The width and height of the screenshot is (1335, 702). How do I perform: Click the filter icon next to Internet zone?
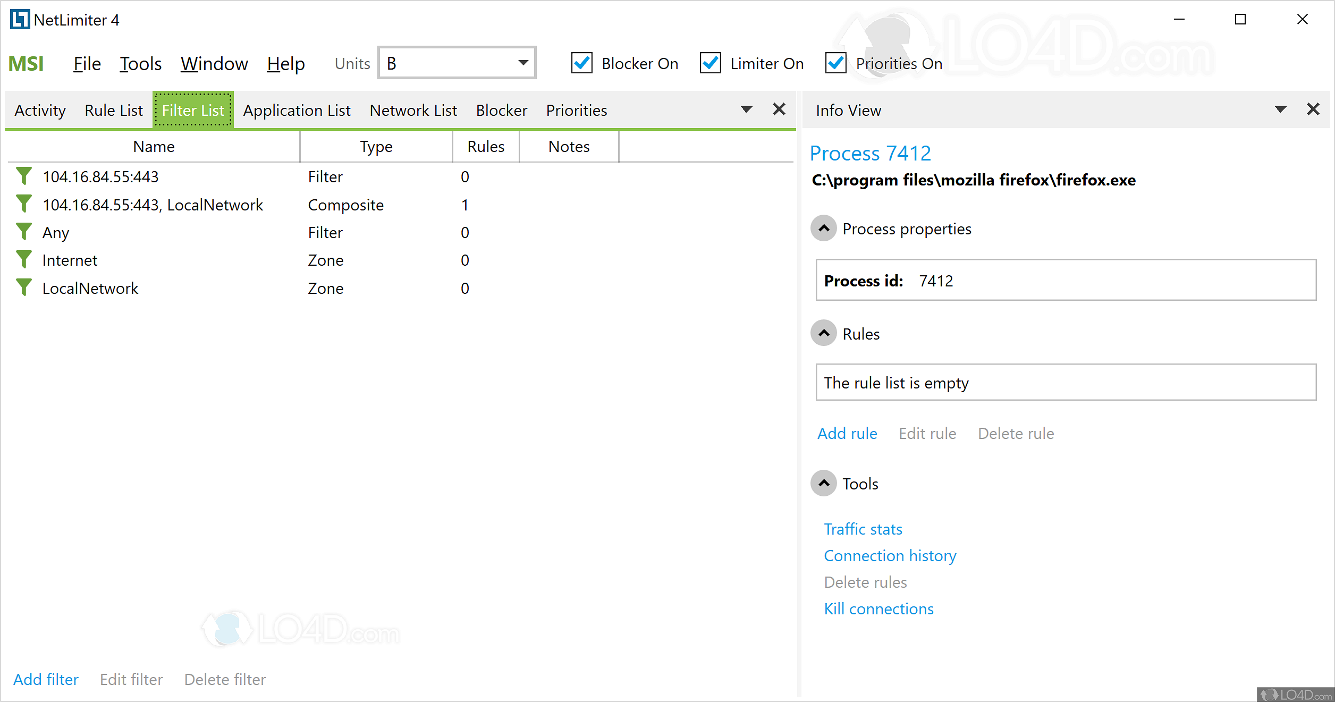pyautogui.click(x=24, y=260)
